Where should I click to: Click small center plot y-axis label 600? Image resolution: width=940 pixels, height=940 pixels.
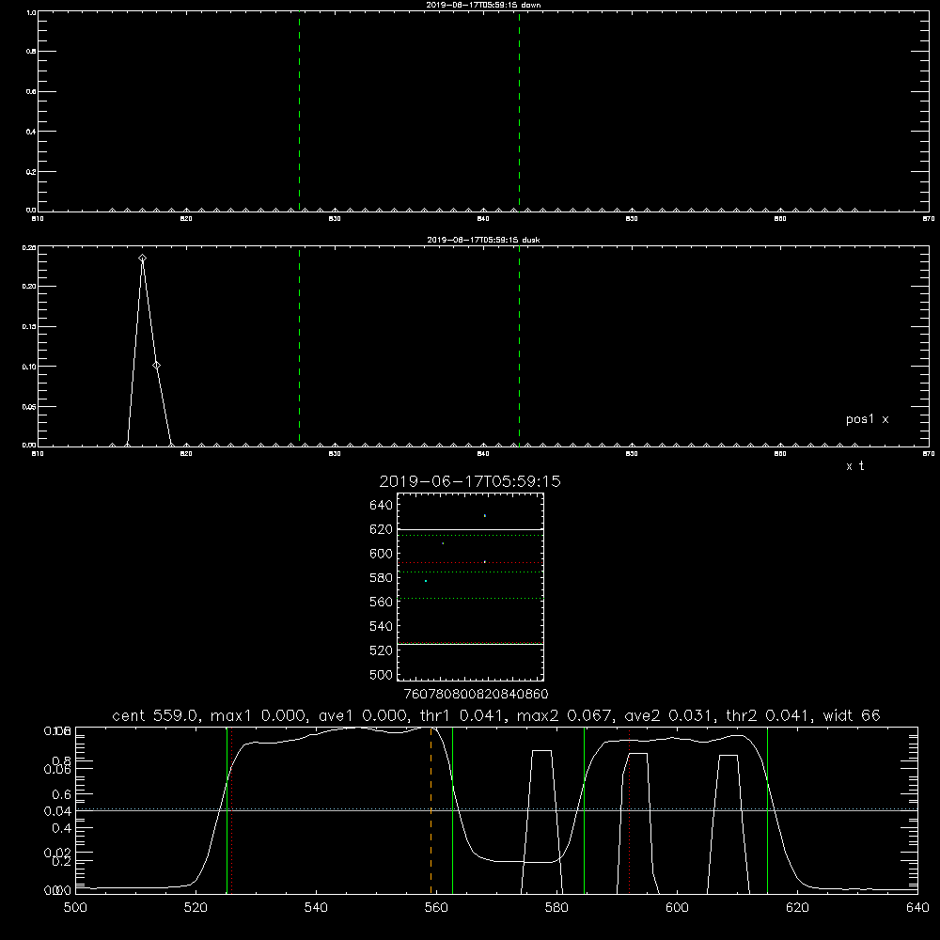[x=381, y=554]
